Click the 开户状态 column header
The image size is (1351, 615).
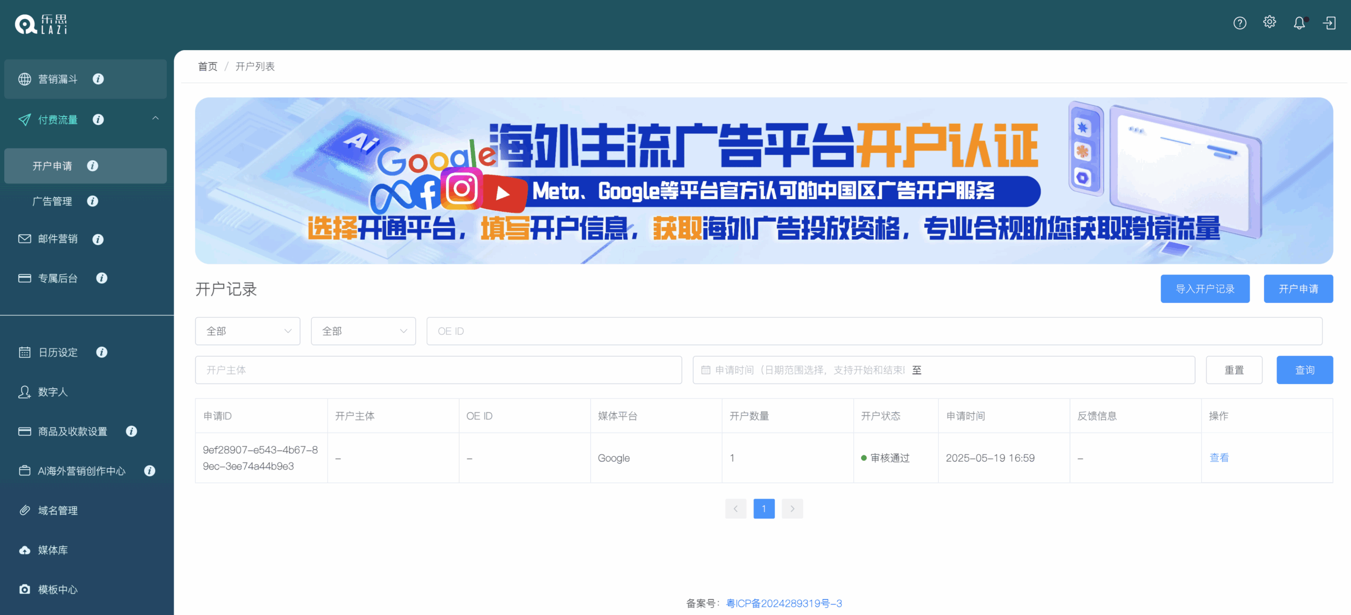pos(896,416)
